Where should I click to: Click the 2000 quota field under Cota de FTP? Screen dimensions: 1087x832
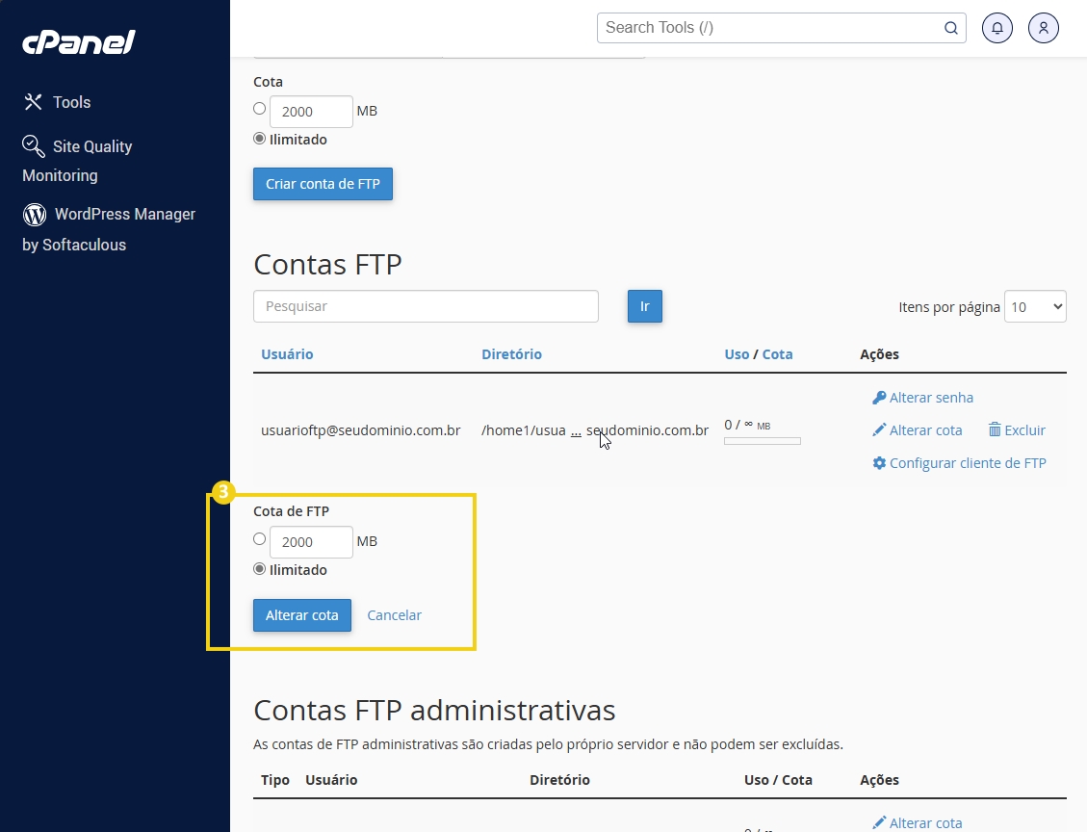pos(311,542)
